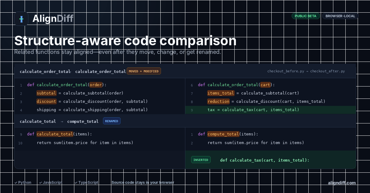Click the highlighted 'calculate_total' in the def line
The width and height of the screenshot is (370, 193).
coord(55,134)
